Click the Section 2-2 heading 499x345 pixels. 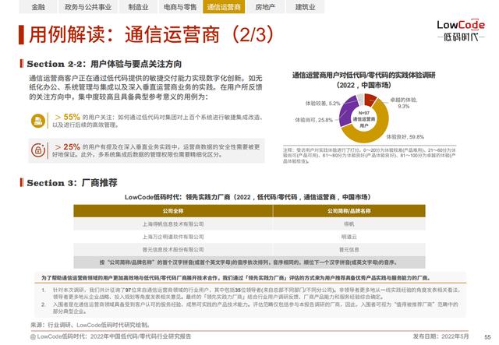[x=104, y=64]
